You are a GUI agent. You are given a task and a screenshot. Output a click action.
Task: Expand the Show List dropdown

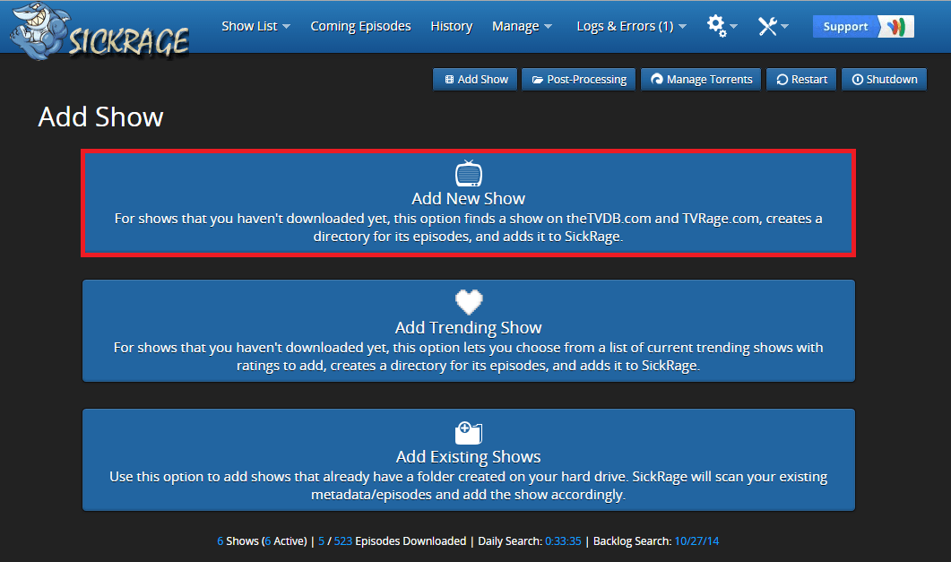[255, 26]
